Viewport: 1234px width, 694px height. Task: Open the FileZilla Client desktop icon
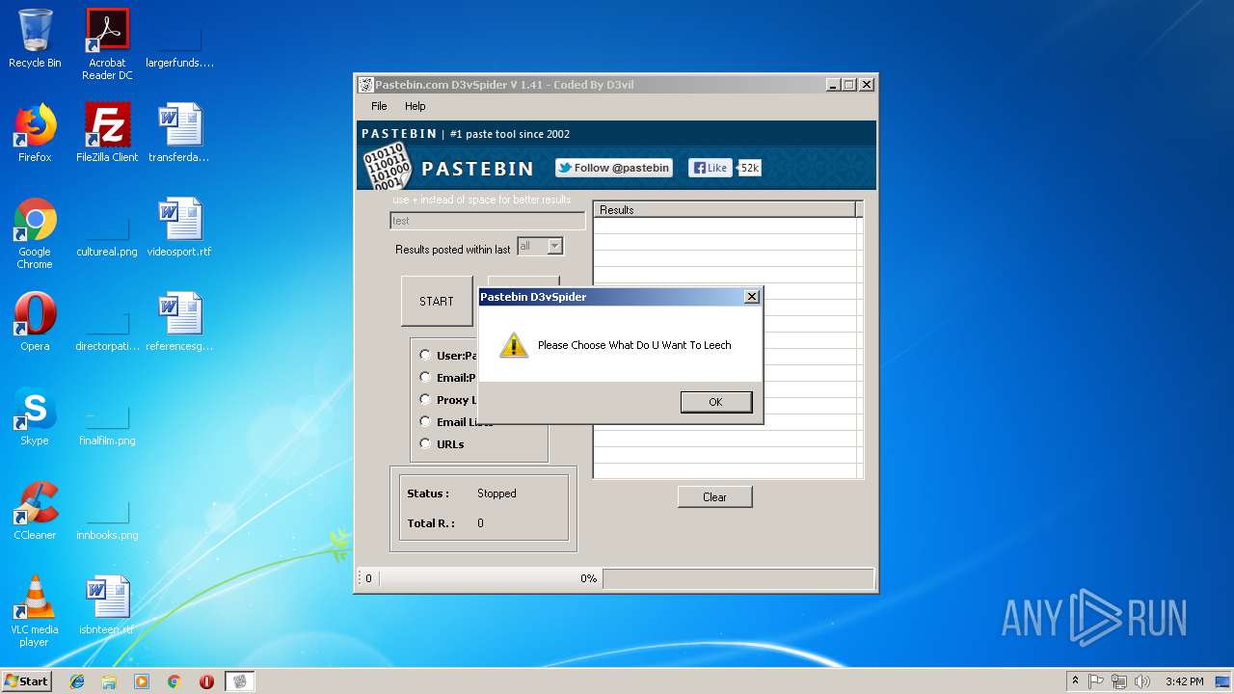pos(107,133)
